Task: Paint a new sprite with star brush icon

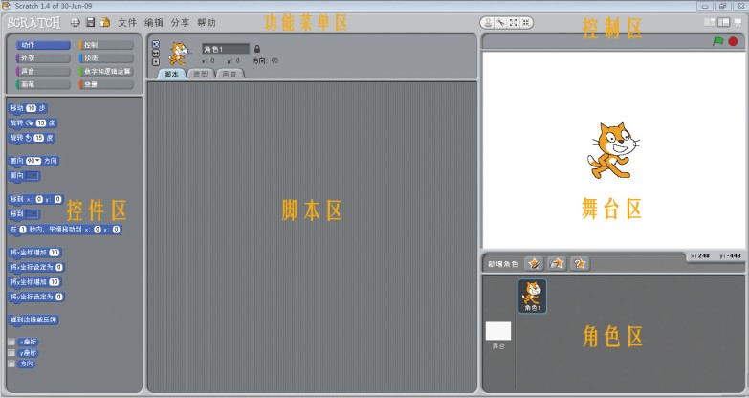Action: tap(534, 263)
